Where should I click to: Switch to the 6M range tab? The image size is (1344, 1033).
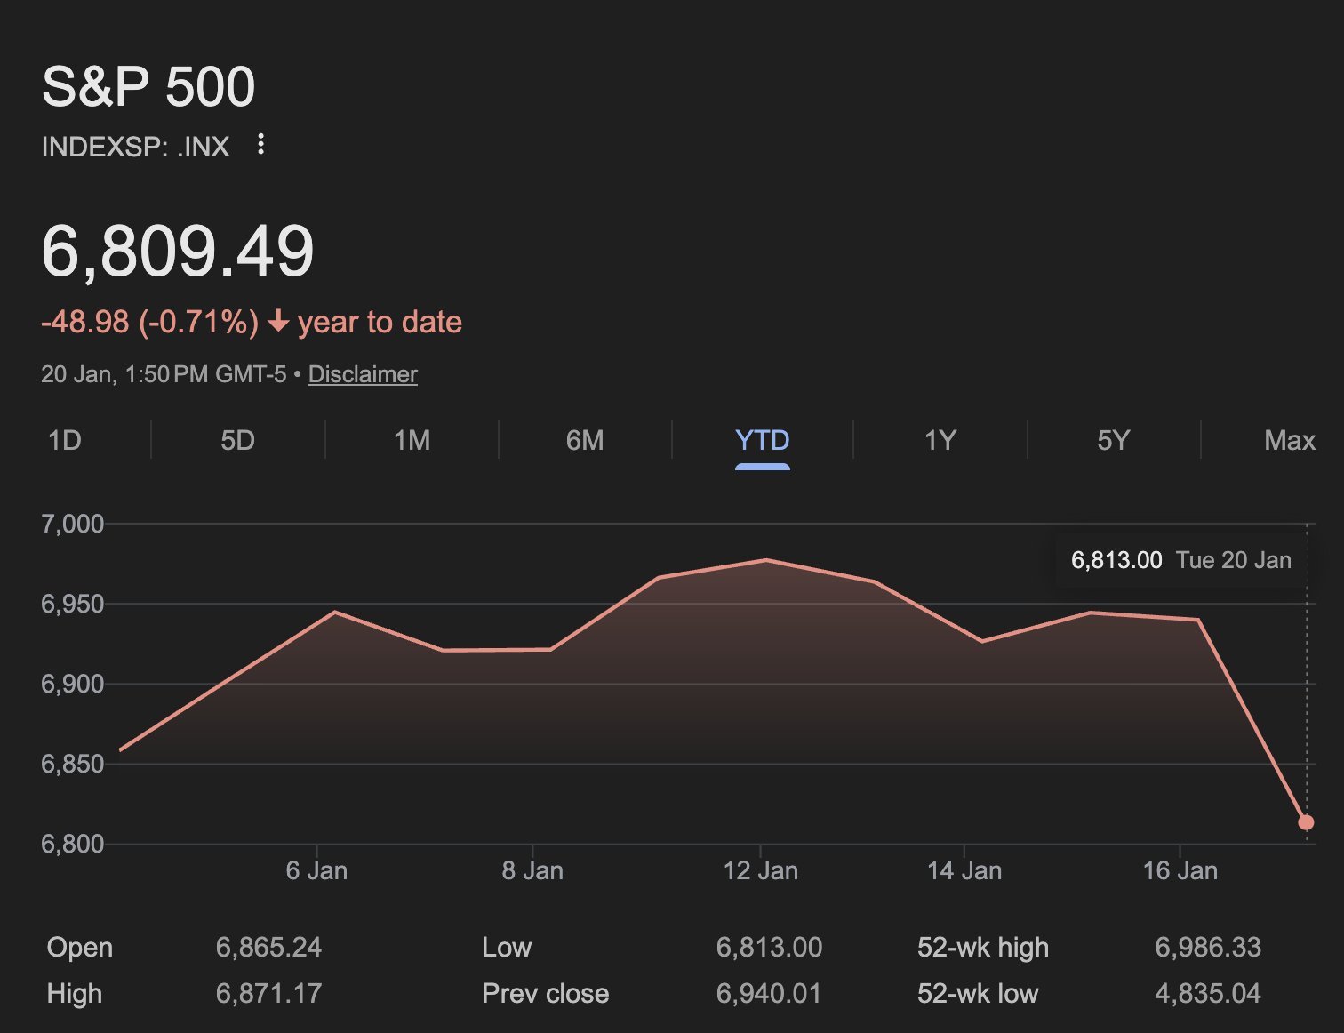pos(585,440)
